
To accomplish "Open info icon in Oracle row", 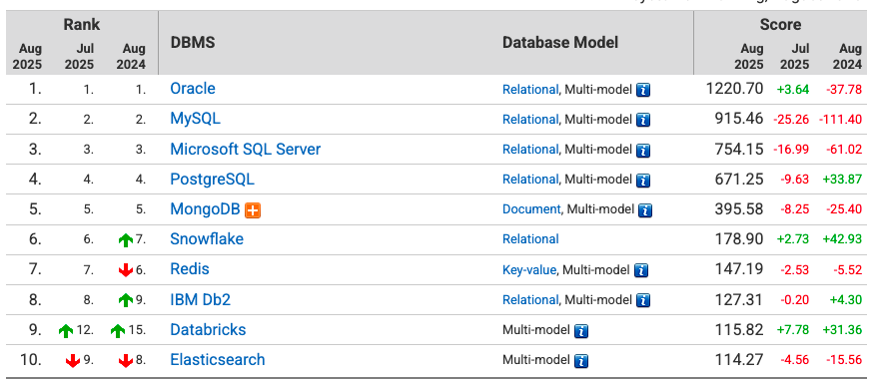I will [643, 90].
